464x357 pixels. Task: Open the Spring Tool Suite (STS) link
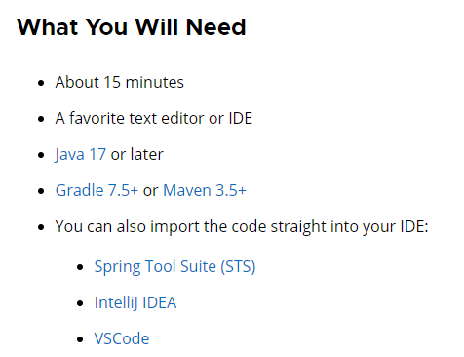coord(174,267)
